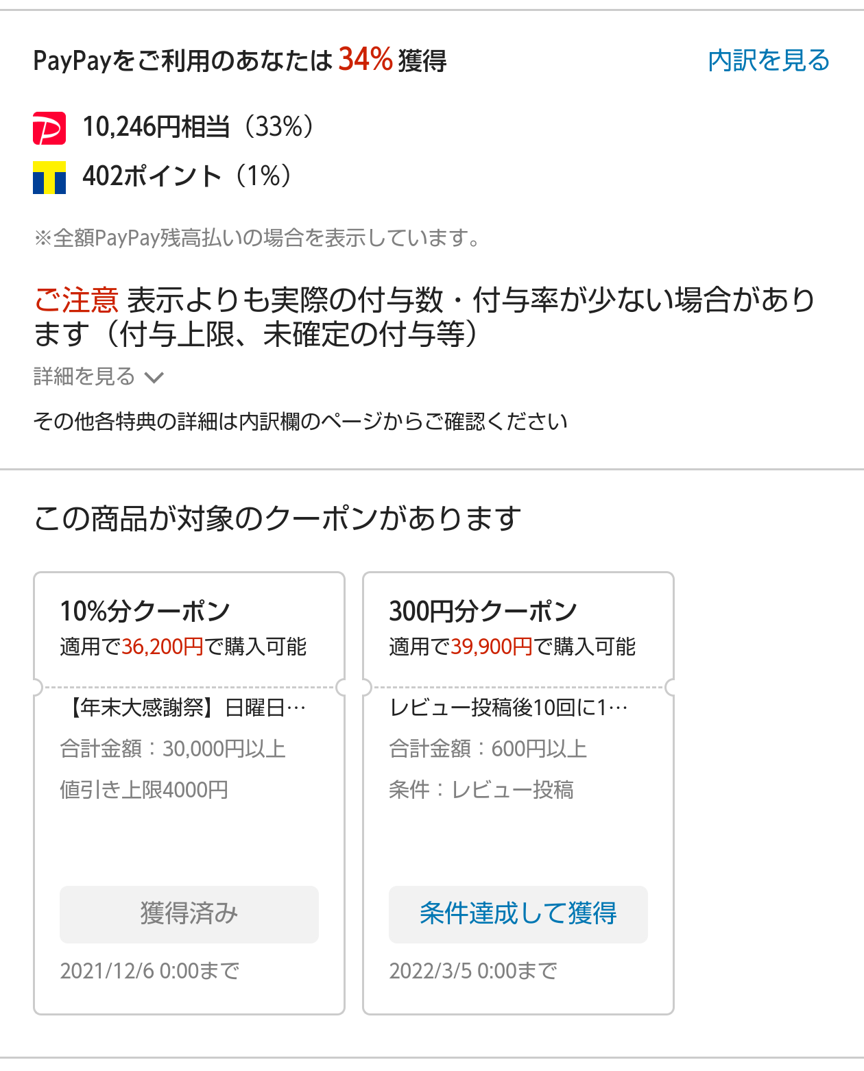Click the red PayPay logo icon
The height and width of the screenshot is (1071, 864).
coord(49,128)
